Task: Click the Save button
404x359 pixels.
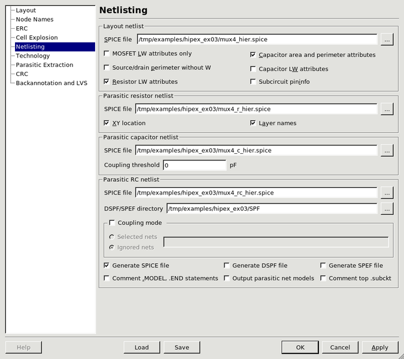Action: click(181, 347)
